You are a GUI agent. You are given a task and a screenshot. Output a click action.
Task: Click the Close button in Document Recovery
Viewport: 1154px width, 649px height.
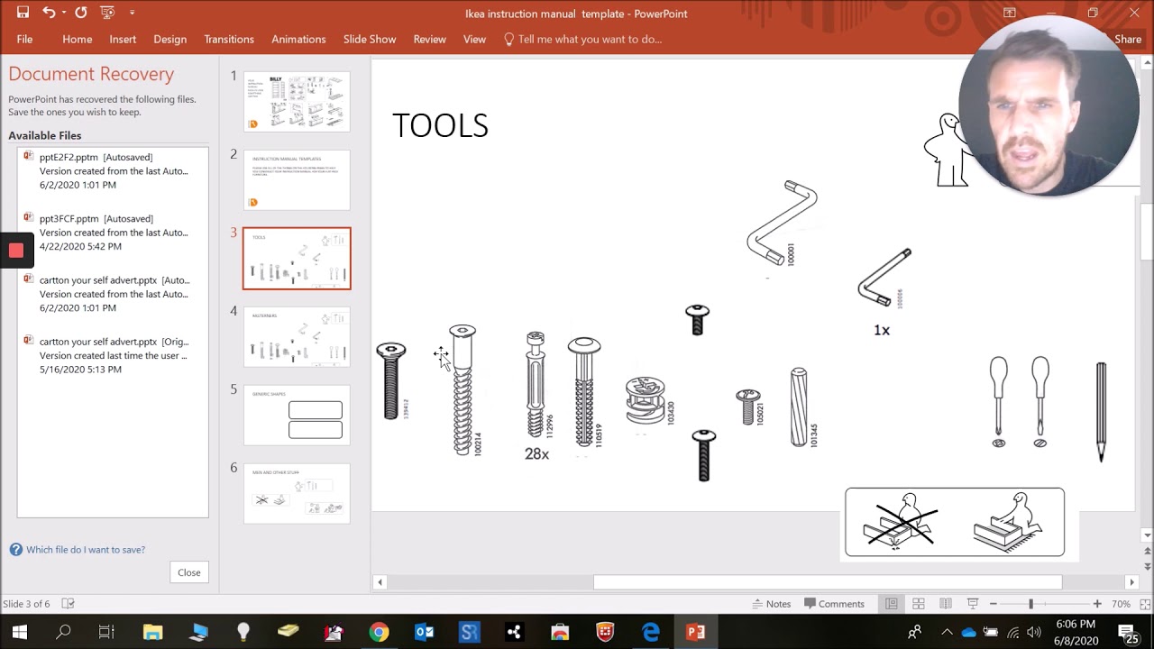[189, 572]
